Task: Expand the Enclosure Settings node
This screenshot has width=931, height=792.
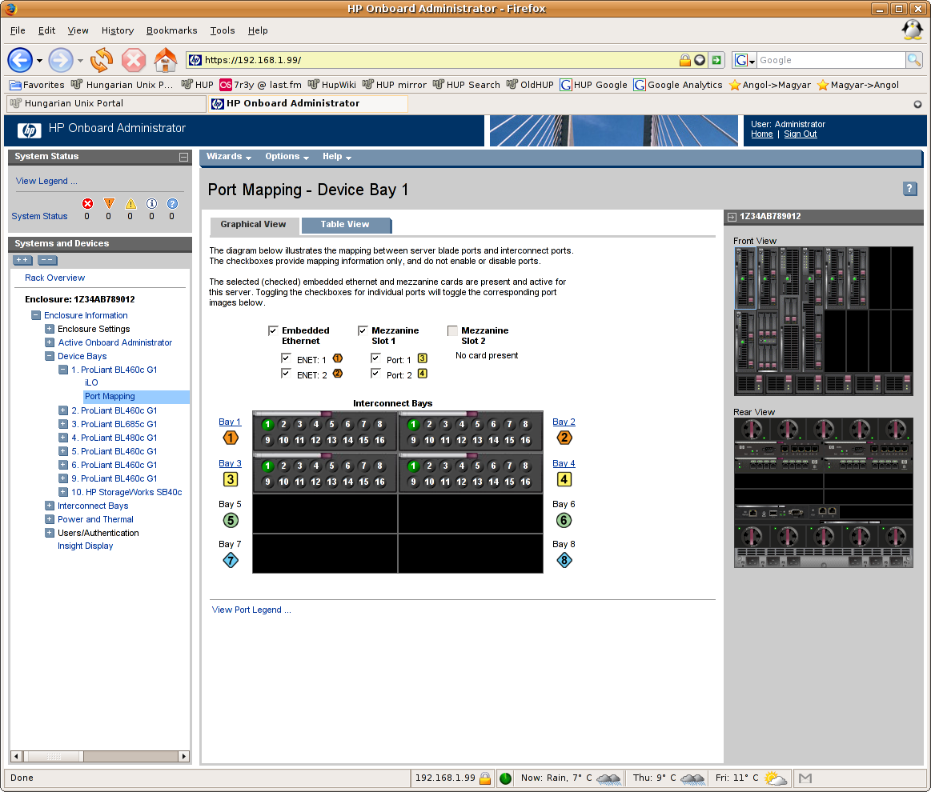Action: click(x=50, y=329)
